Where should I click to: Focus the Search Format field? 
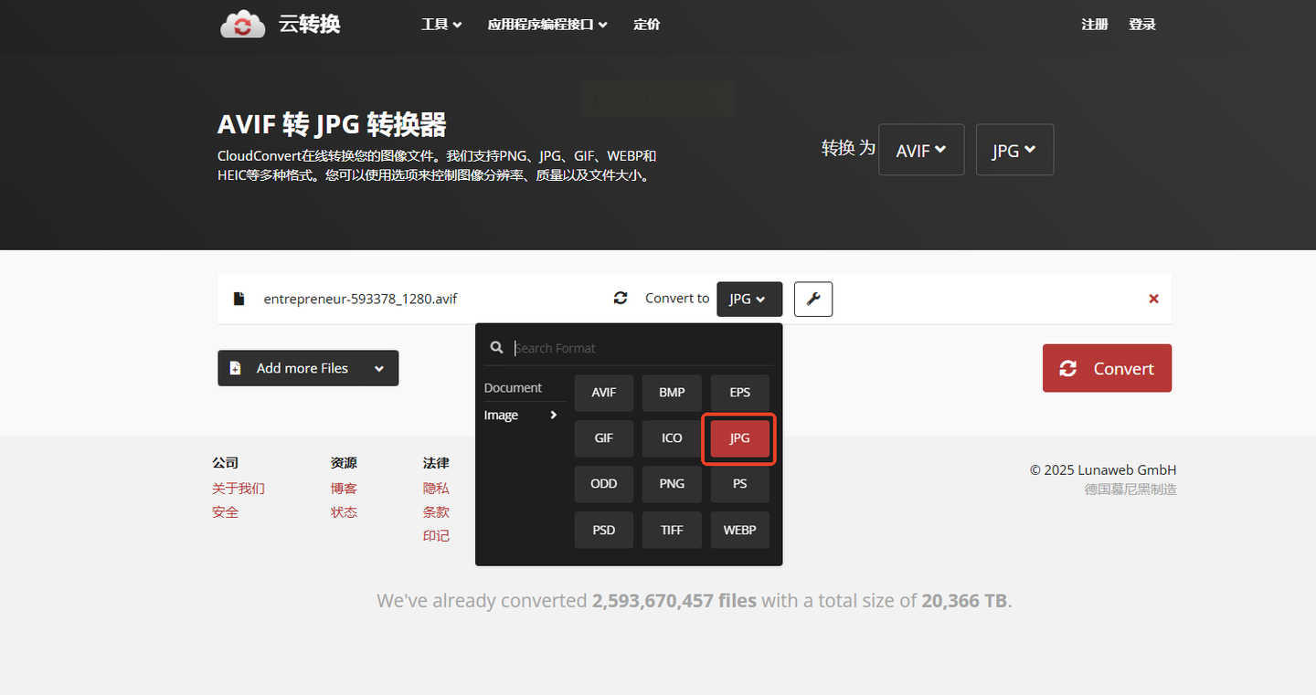click(x=643, y=348)
